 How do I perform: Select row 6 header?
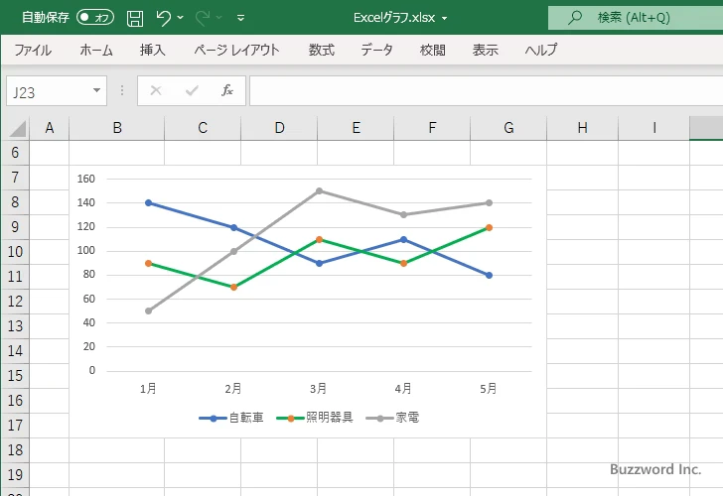(x=15, y=153)
